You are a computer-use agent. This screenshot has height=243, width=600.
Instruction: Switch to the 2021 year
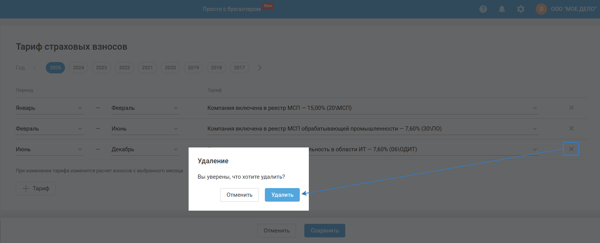(x=147, y=68)
